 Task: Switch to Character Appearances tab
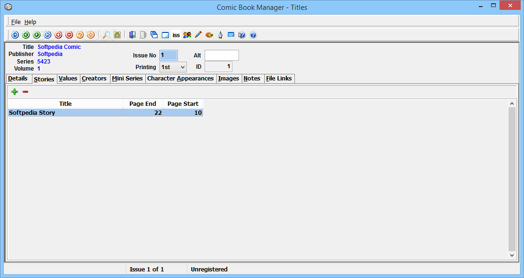click(181, 79)
